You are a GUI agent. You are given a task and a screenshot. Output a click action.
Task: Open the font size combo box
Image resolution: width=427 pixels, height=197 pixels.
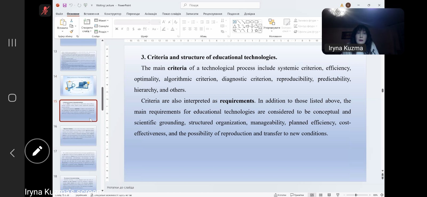click(156, 22)
